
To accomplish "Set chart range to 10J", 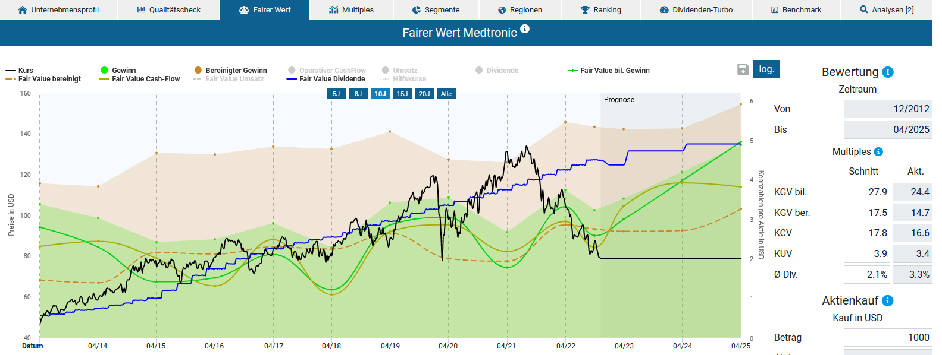I will (x=380, y=94).
